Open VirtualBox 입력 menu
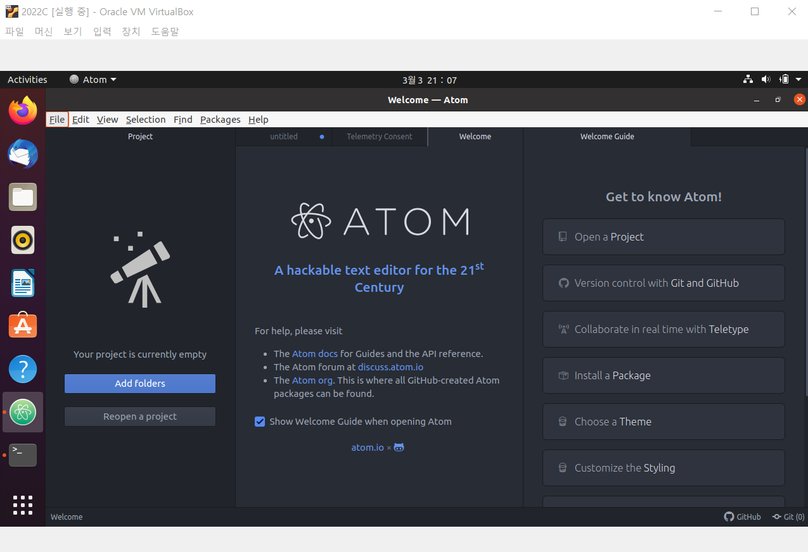 pos(102,31)
